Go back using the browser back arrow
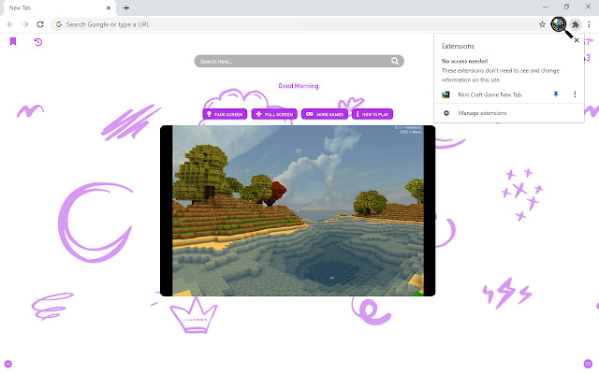The image size is (599, 374). (10, 24)
